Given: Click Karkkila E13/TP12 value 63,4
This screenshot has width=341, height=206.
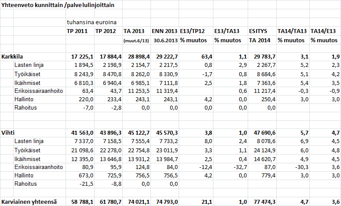Looking at the screenshot, I should pos(206,57).
